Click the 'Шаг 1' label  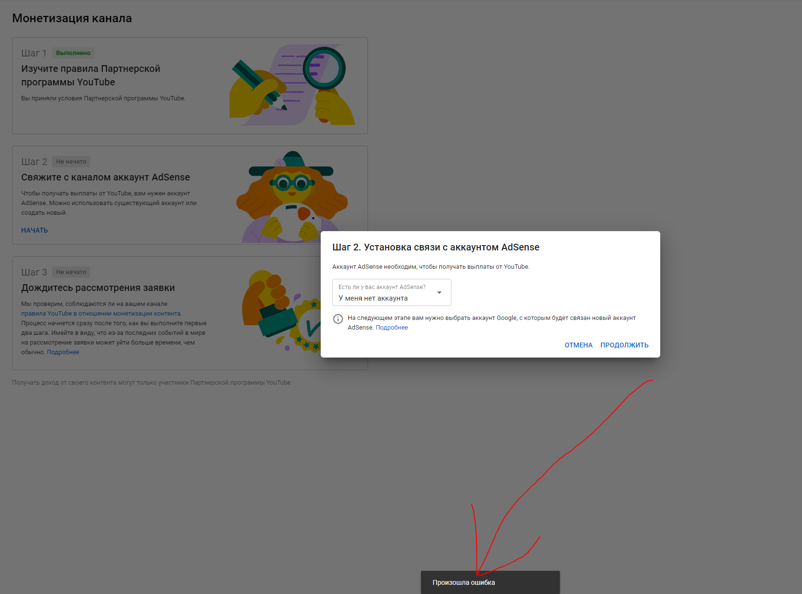[34, 53]
